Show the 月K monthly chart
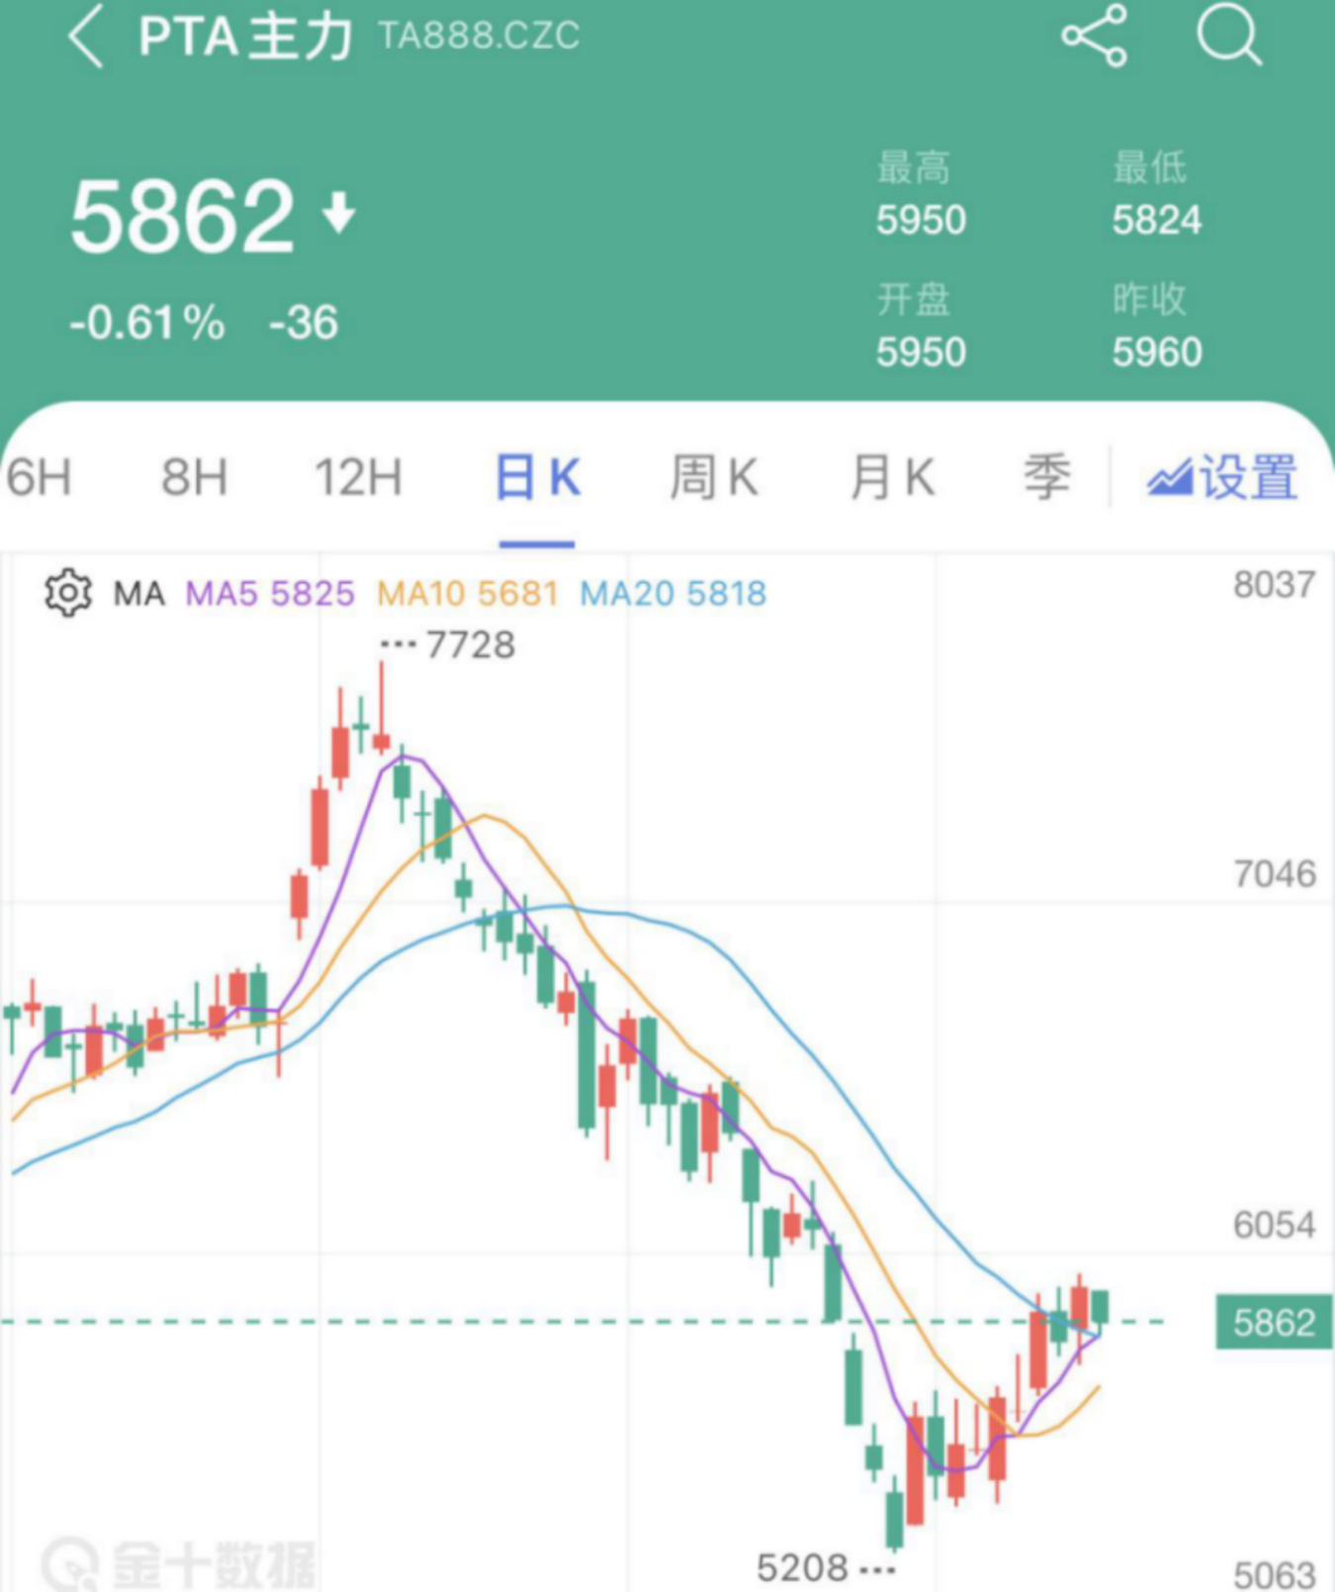This screenshot has width=1335, height=1592. click(x=892, y=479)
